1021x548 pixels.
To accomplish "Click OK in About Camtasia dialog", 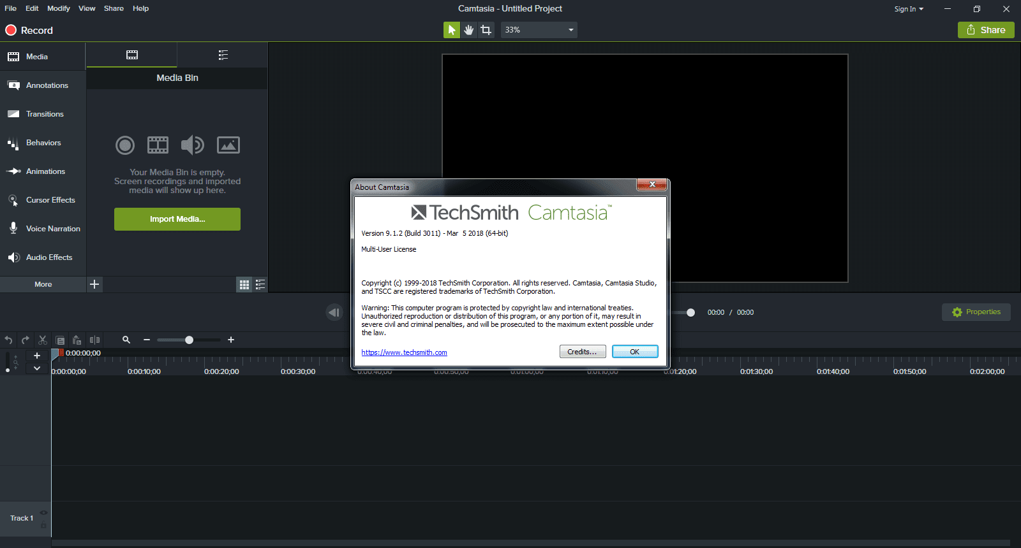I will (635, 352).
